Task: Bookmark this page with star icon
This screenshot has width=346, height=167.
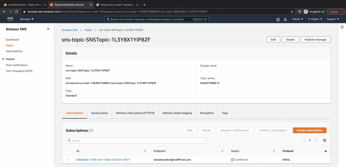Action: pos(292,12)
